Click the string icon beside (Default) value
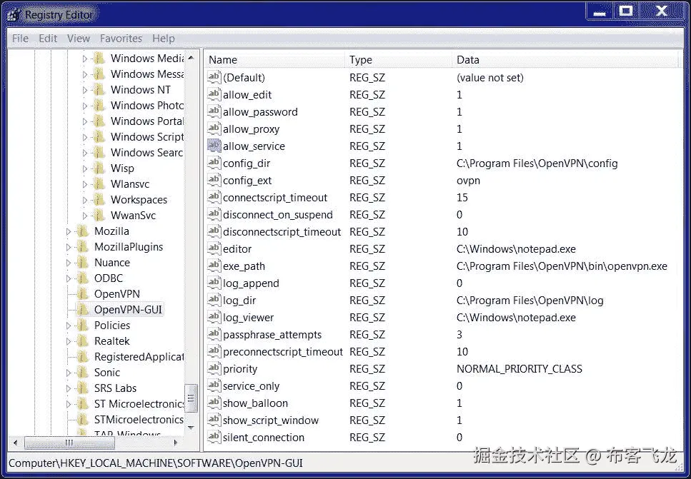The width and height of the screenshot is (691, 479). (x=214, y=78)
